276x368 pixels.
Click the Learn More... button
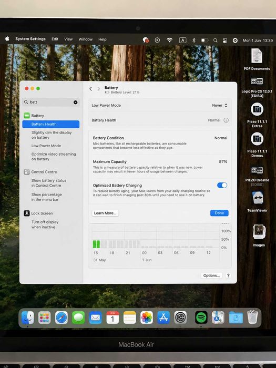point(105,213)
